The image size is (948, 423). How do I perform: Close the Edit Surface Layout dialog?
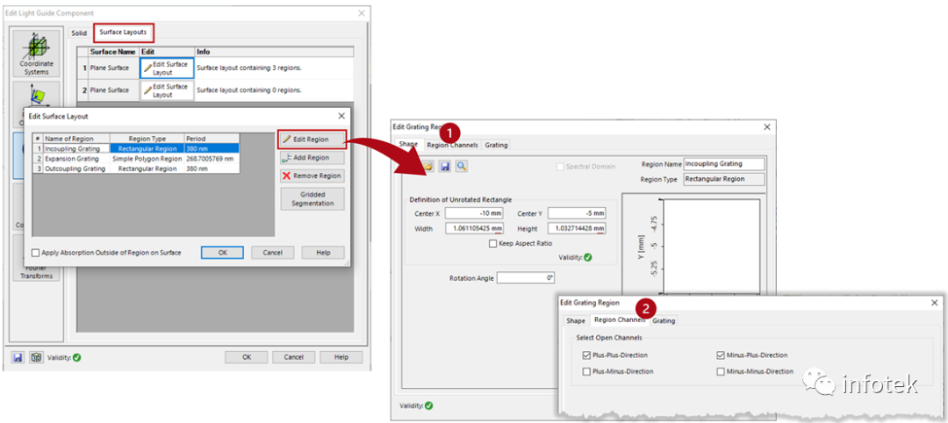(341, 116)
